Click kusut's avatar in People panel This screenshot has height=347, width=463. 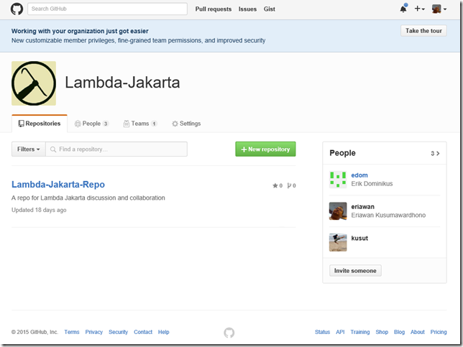[x=338, y=242]
